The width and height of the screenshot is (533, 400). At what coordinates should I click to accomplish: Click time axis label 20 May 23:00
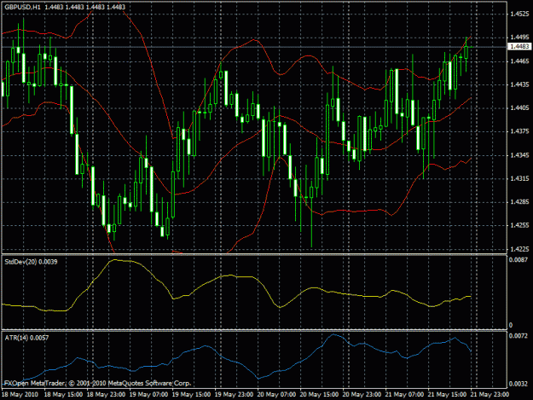coord(362,395)
